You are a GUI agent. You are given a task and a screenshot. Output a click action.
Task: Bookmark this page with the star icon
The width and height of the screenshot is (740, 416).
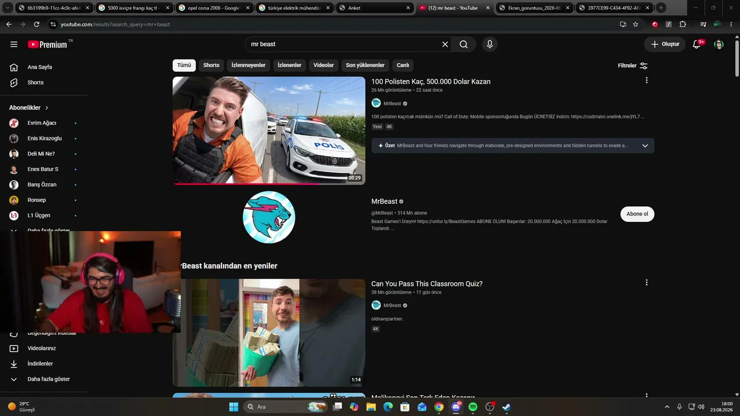tap(635, 24)
